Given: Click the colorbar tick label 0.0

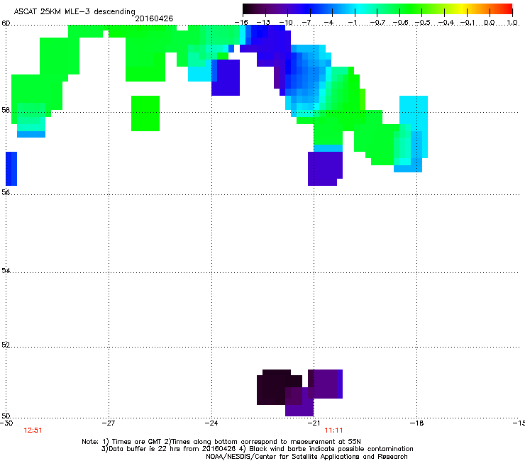Looking at the screenshot, I should pos(490,23).
